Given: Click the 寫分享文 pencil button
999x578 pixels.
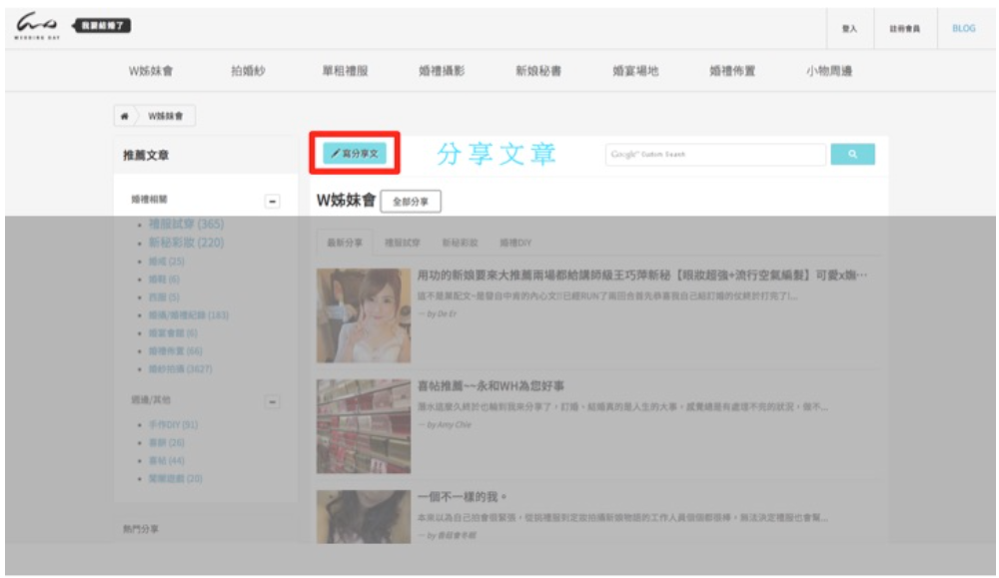Looking at the screenshot, I should click(x=355, y=154).
